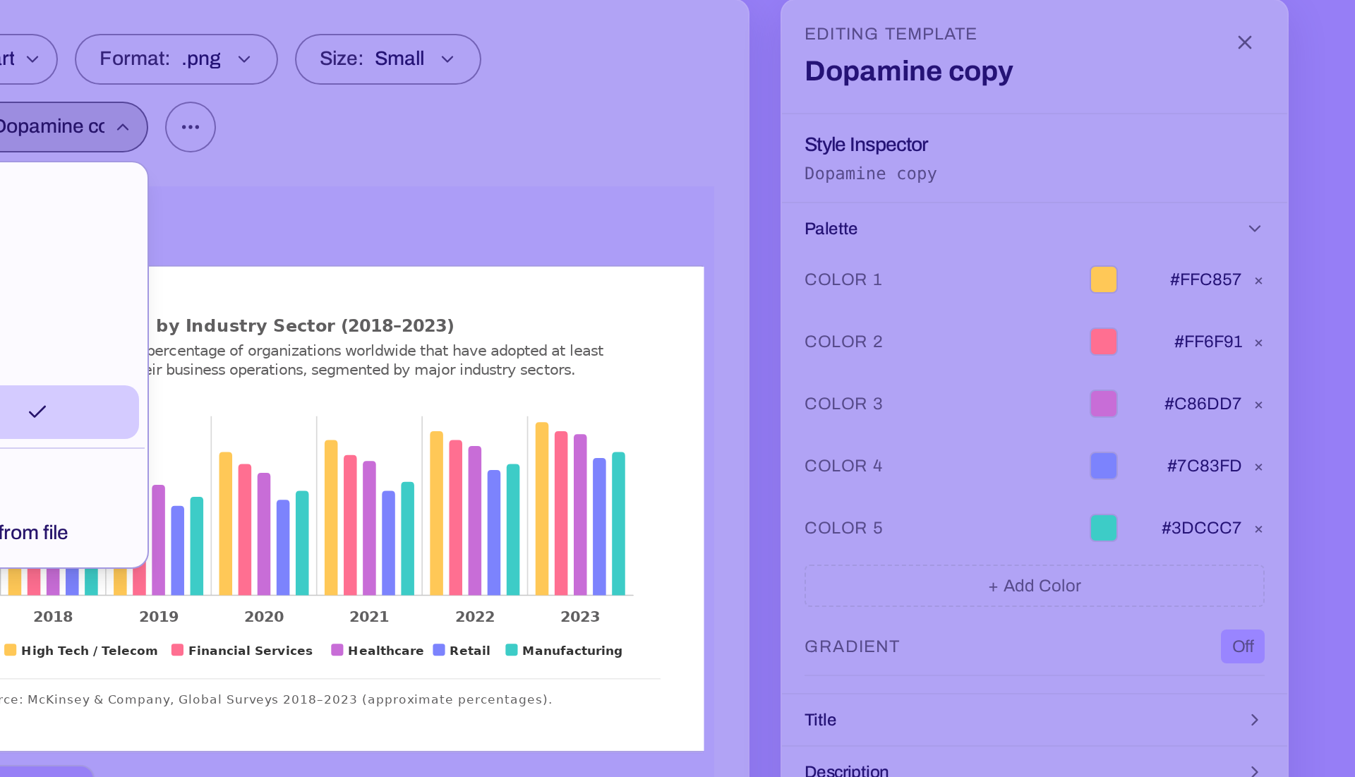Image resolution: width=1355 pixels, height=777 pixels.
Task: Choose the 'from file' menu option
Action: point(69,533)
